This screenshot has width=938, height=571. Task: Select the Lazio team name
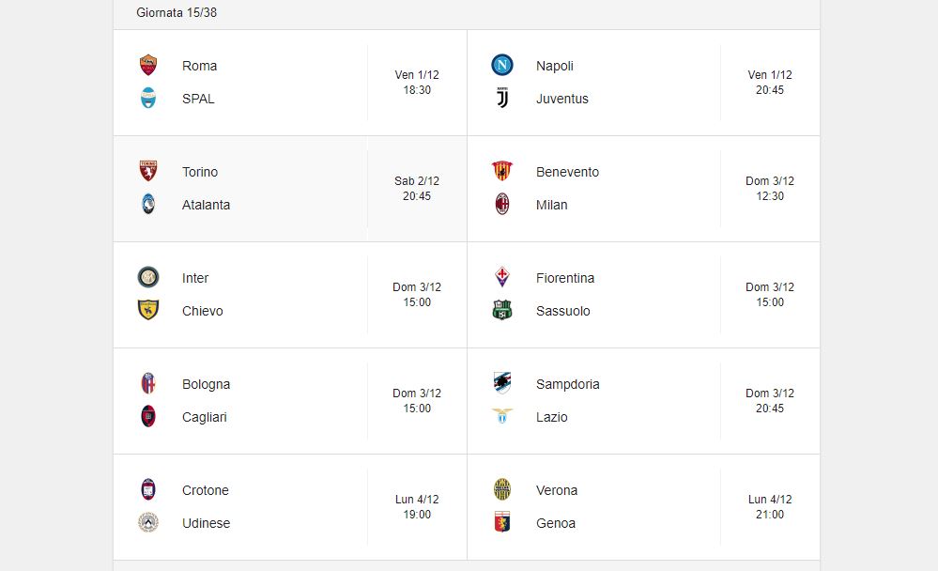(x=551, y=417)
